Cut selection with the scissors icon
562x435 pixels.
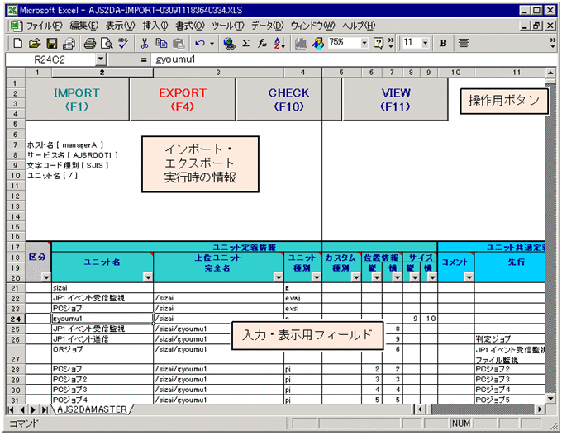145,43
